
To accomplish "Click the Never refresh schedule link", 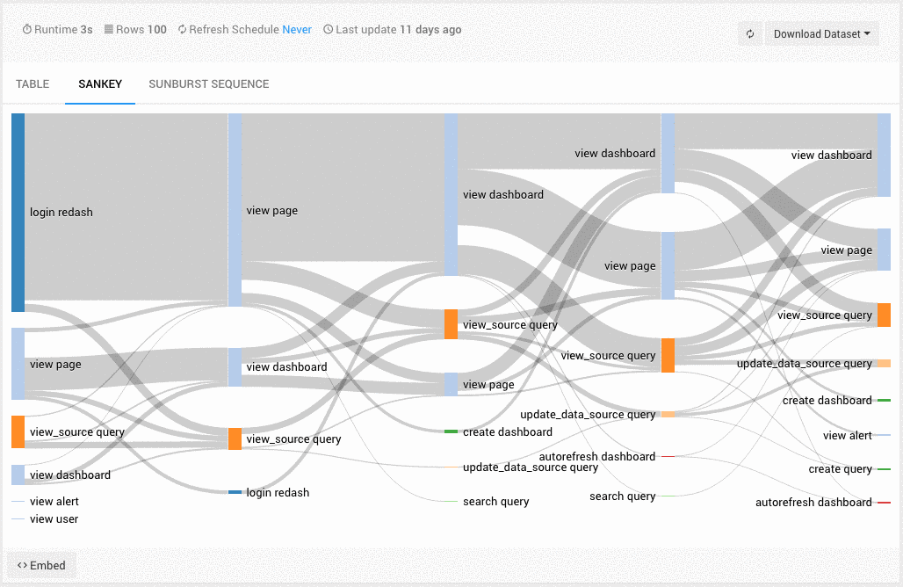I will 297,30.
